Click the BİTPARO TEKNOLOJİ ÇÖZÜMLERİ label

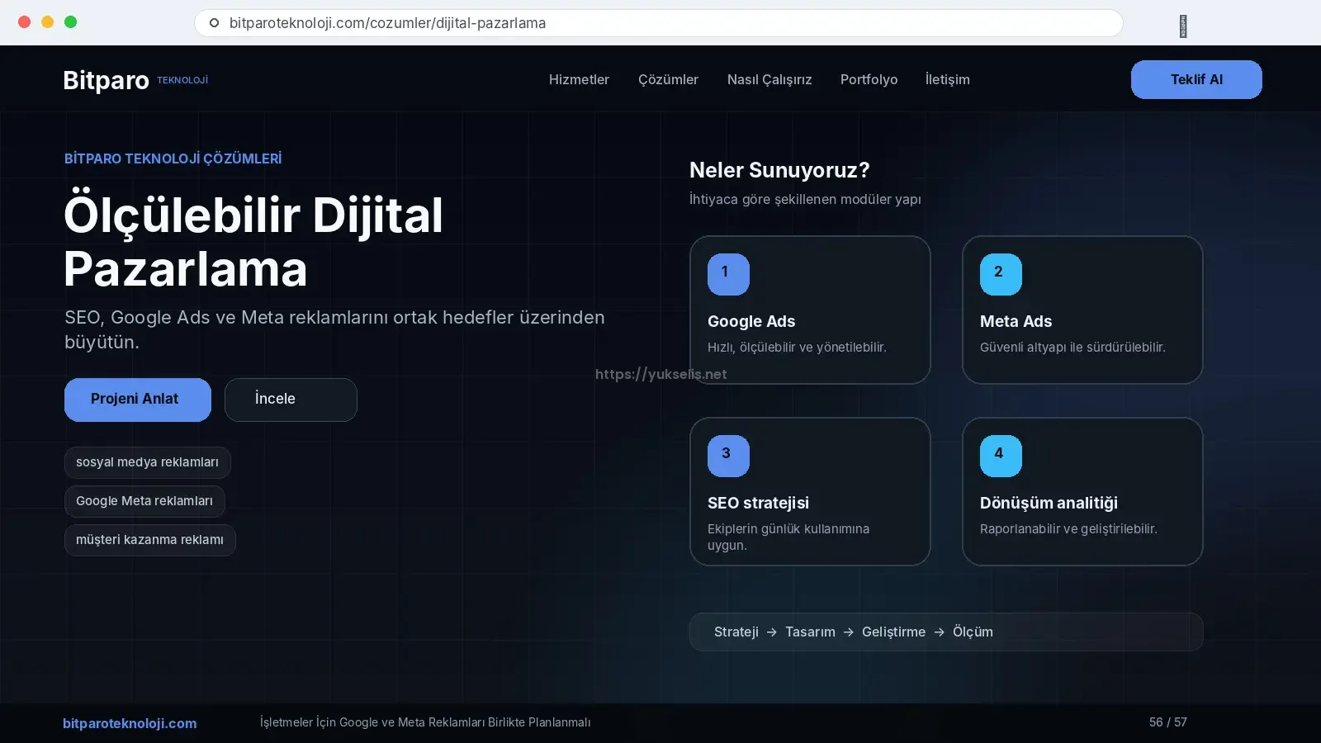pyautogui.click(x=173, y=159)
